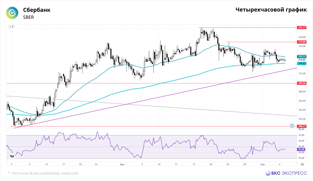Select the teal 315,71 current price badge
The height and width of the screenshot is (181, 313).
(301, 56)
